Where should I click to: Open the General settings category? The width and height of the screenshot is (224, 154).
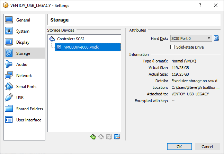click(x=24, y=20)
